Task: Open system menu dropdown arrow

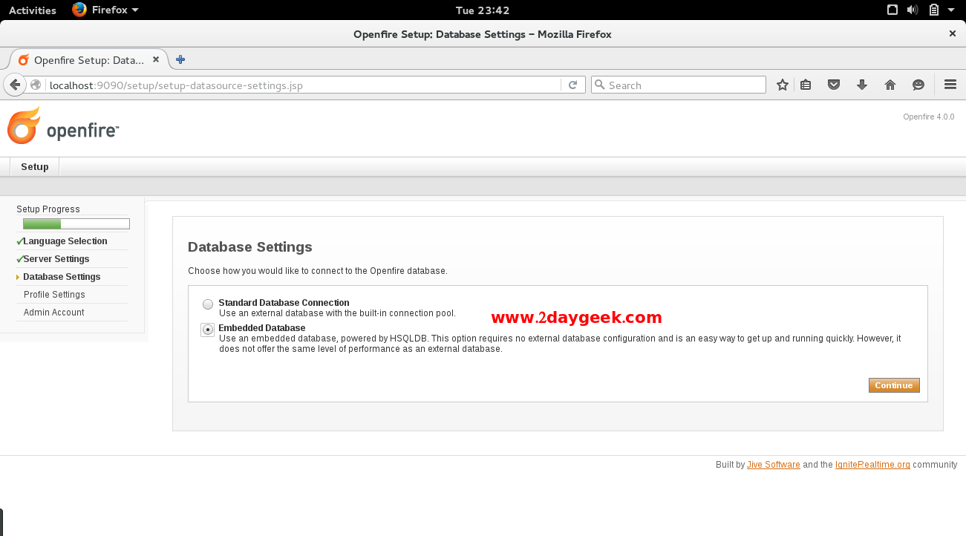Action: (x=951, y=10)
